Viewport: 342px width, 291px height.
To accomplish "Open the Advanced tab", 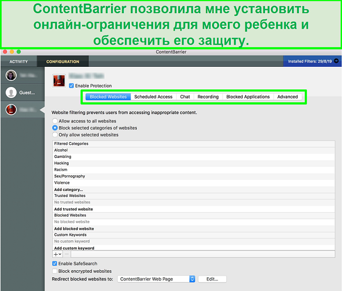I will tap(287, 97).
